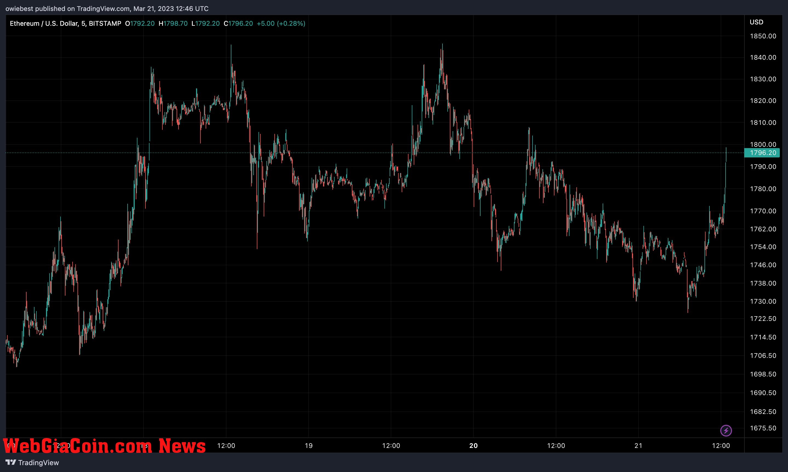Click the 1770.00 price axis label
The width and height of the screenshot is (788, 472).
click(x=763, y=211)
